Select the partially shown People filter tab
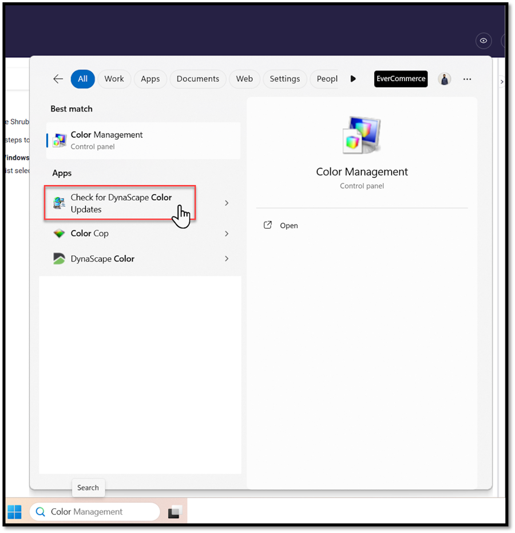This screenshot has height=533, width=515. tap(324, 79)
